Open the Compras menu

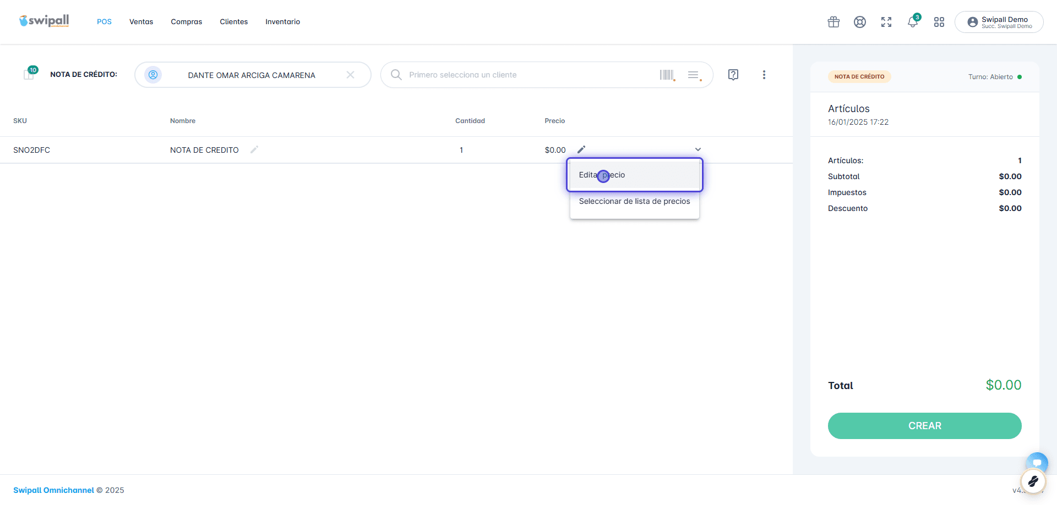point(187,22)
